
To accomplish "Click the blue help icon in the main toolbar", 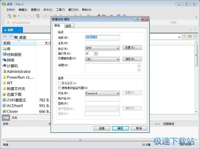I will click(119, 16).
